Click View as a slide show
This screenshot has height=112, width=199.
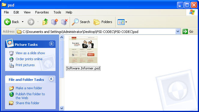pyautogui.click(x=30, y=53)
